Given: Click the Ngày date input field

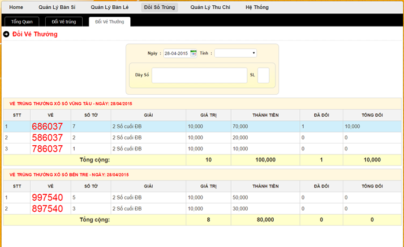Looking at the screenshot, I should (x=176, y=53).
